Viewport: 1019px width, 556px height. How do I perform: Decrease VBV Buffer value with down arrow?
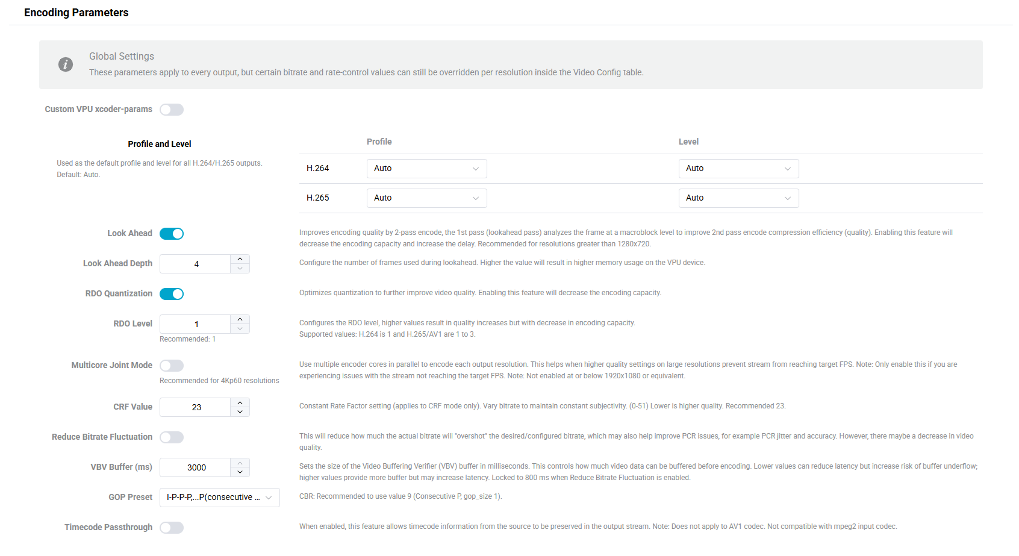click(x=240, y=472)
